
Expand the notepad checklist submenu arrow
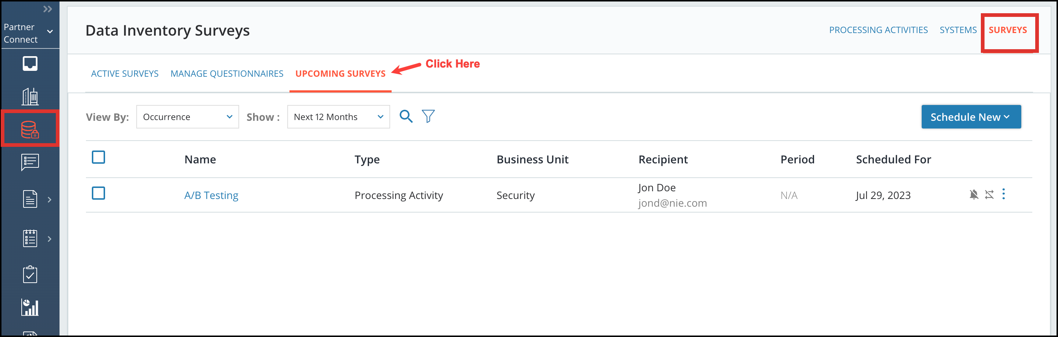click(x=49, y=239)
